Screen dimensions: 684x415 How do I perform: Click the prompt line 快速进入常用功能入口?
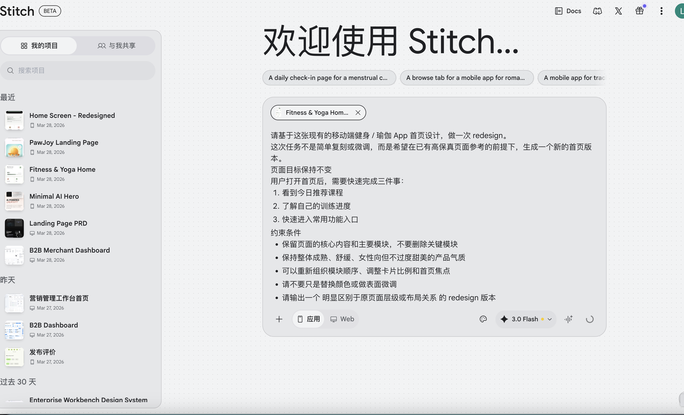[320, 219]
